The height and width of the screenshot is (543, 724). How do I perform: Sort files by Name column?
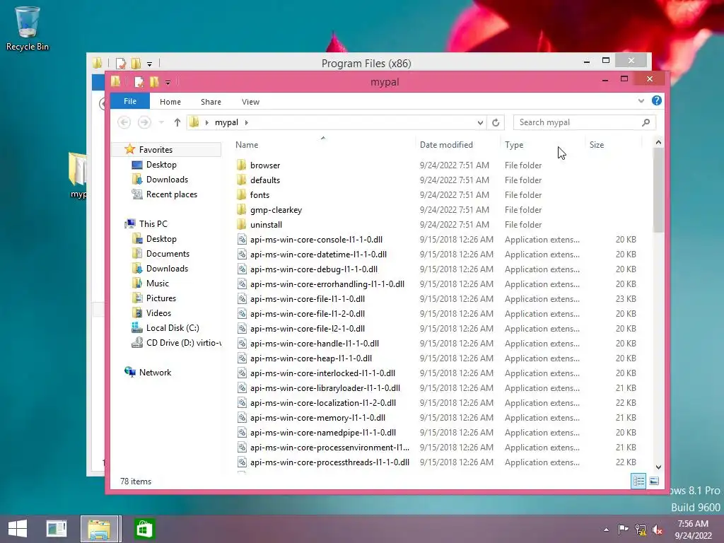click(x=247, y=144)
